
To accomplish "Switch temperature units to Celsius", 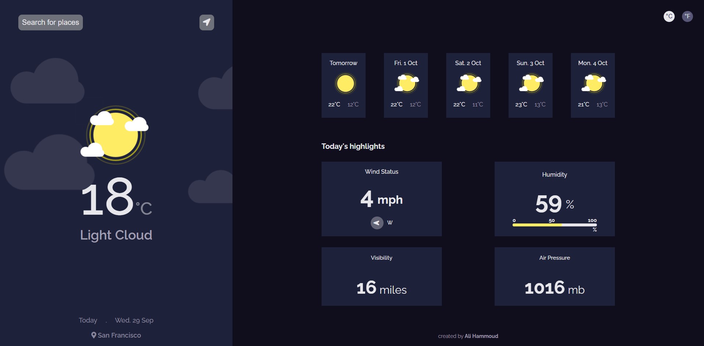I will pos(669,16).
